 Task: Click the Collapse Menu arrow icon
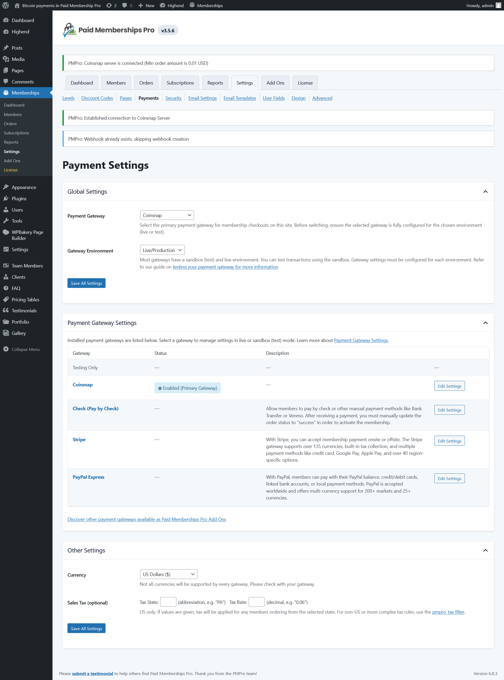tap(6, 349)
